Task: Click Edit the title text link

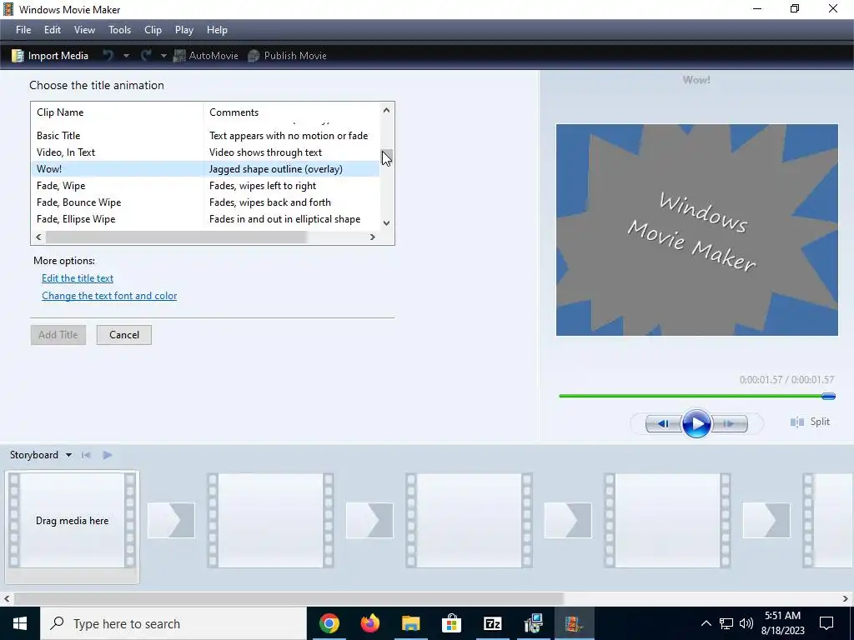Action: (x=78, y=278)
